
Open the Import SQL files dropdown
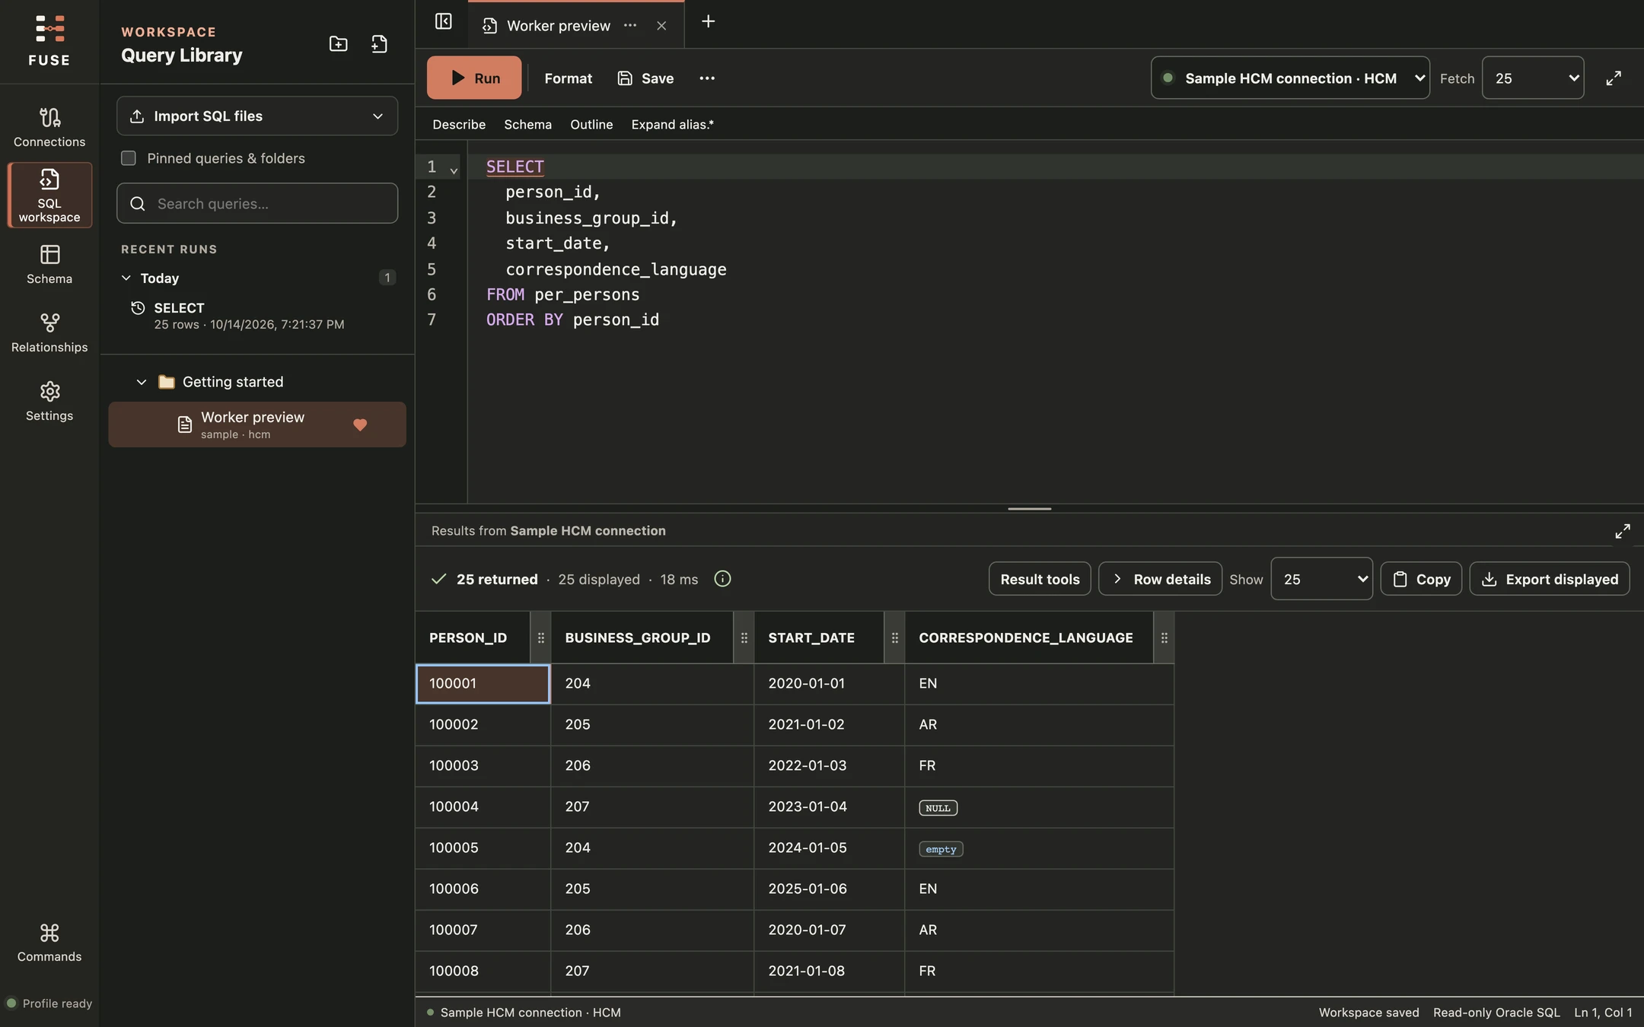coord(257,116)
